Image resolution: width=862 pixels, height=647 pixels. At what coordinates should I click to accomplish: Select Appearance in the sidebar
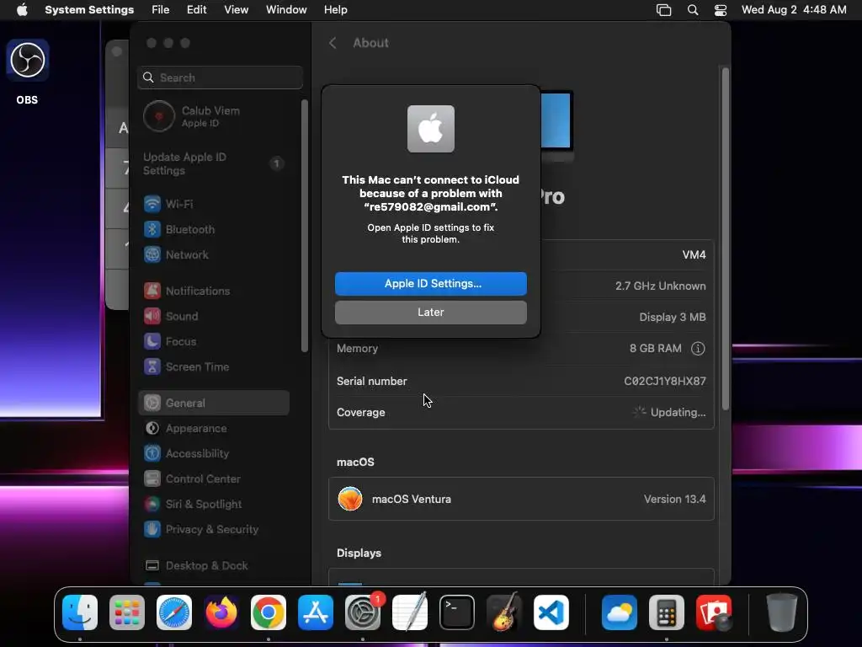point(215,428)
